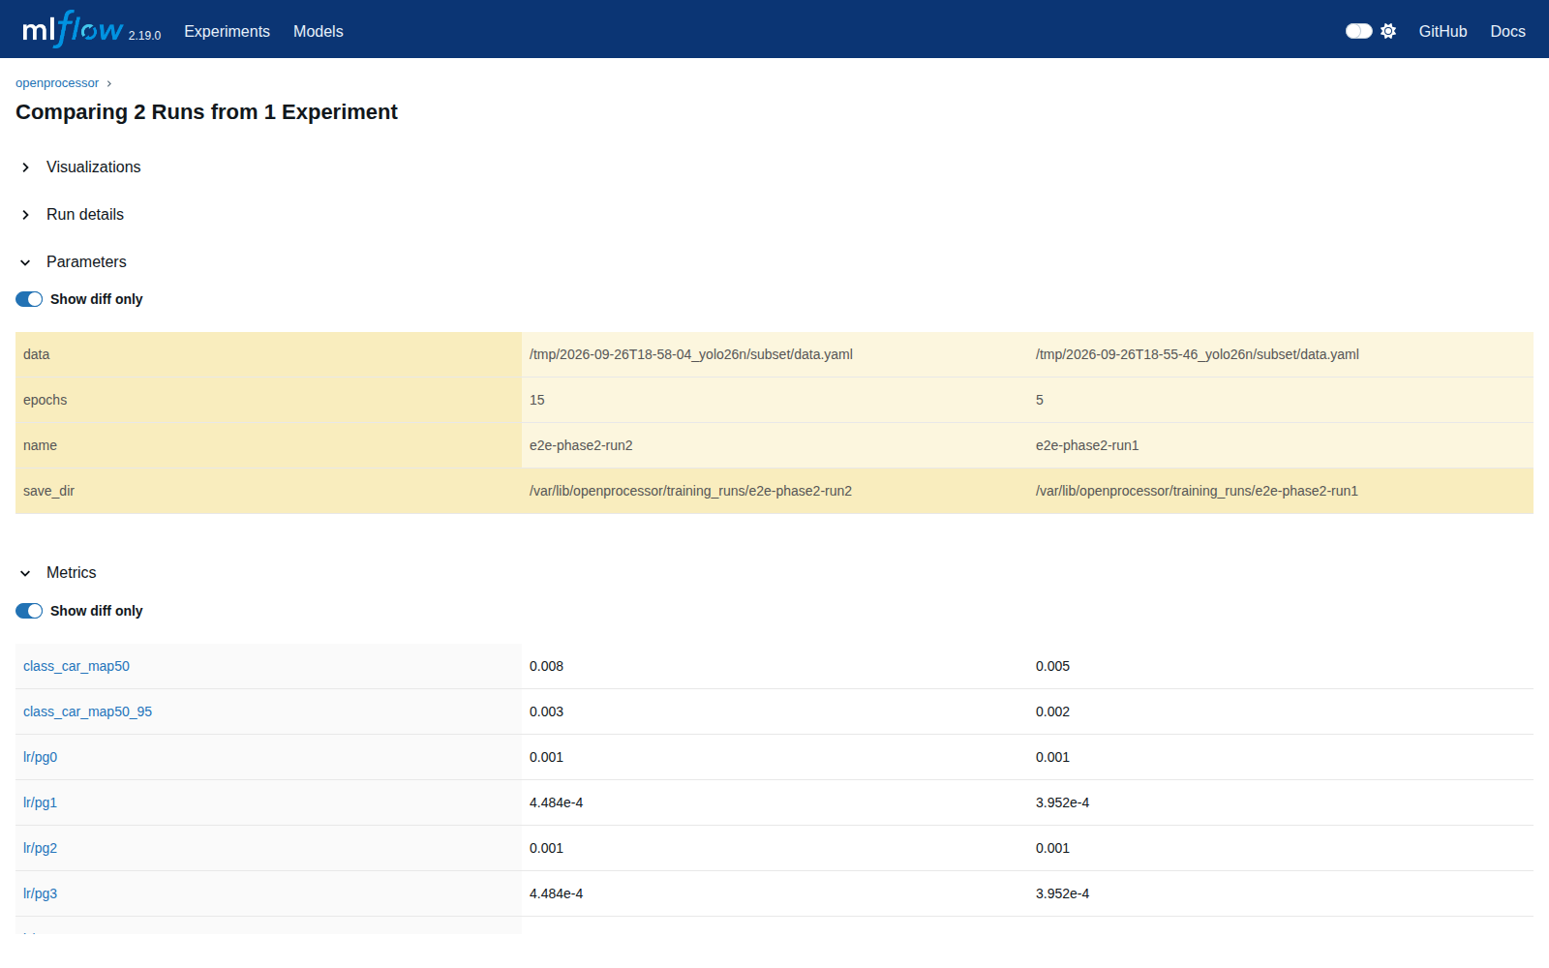Open the Models tab
Screen dimensions: 1549x968
[x=319, y=31]
